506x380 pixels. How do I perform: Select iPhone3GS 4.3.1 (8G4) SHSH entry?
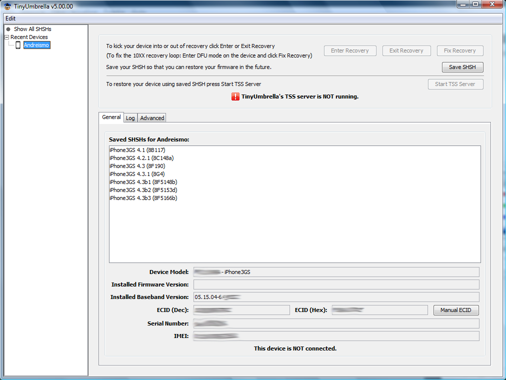coord(137,174)
